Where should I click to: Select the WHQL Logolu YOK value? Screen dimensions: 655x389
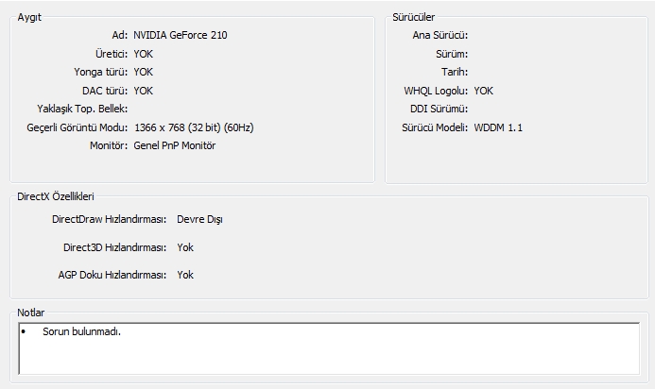click(x=483, y=91)
